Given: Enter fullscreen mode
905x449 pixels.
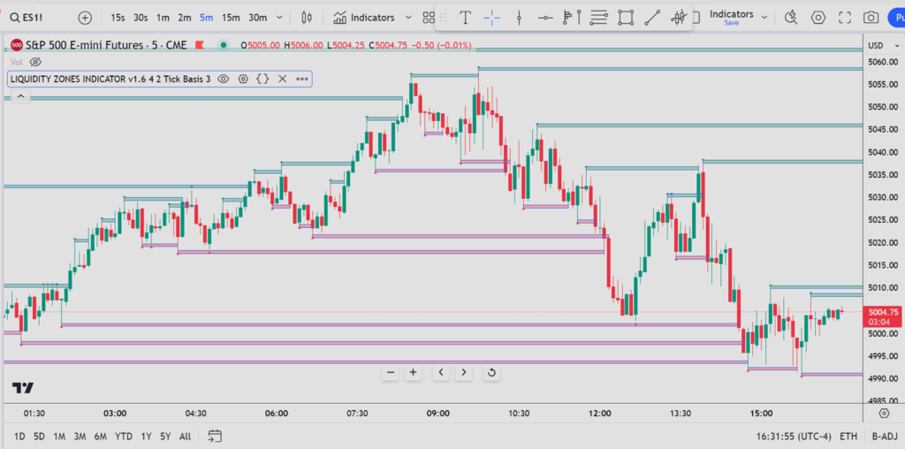Looking at the screenshot, I should click(845, 18).
